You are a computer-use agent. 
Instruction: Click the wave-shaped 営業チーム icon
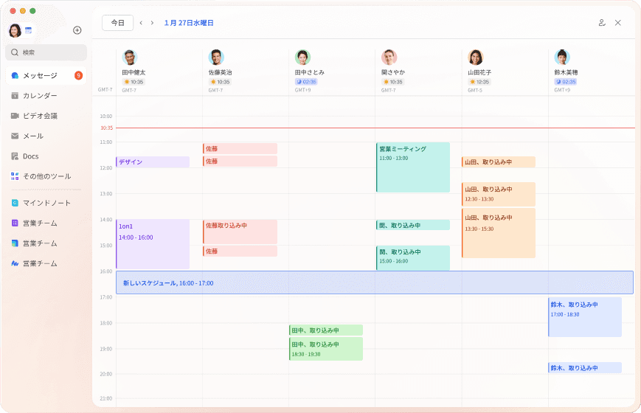[15, 263]
